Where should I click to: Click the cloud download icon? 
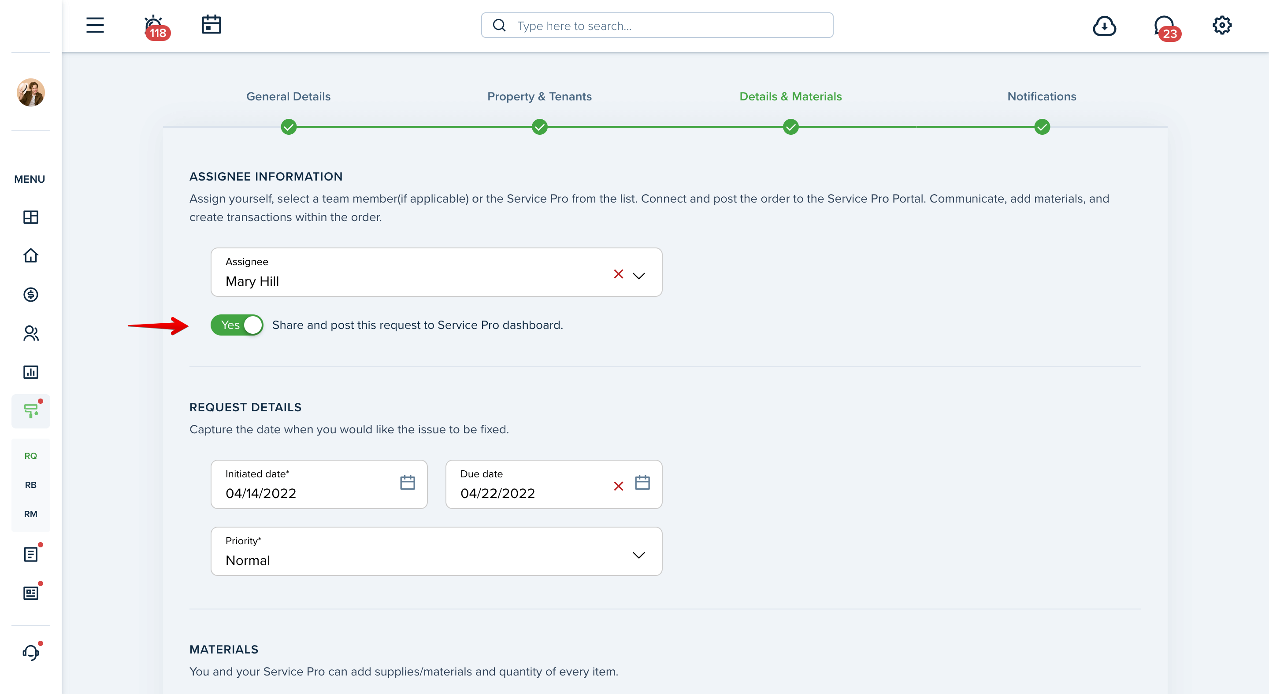(x=1104, y=26)
